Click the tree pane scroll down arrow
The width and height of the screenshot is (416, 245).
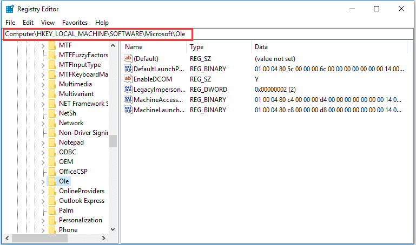[x=113, y=229]
